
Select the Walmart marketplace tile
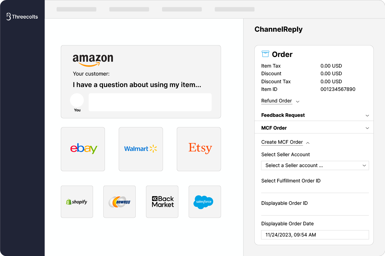[x=141, y=149]
